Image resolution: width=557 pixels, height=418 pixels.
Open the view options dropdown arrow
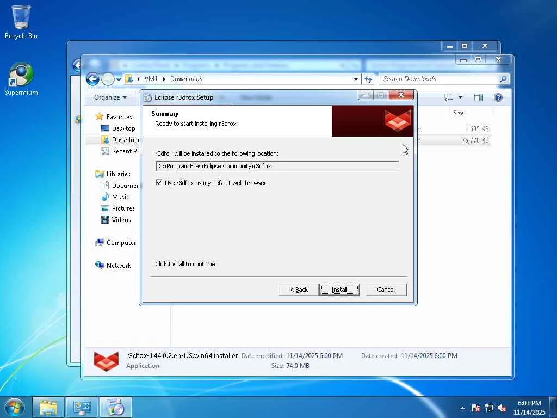pos(460,97)
